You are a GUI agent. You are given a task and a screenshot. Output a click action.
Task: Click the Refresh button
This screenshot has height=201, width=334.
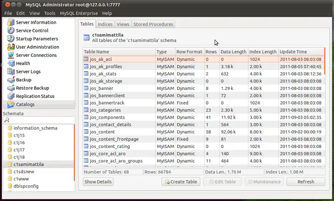point(306,182)
